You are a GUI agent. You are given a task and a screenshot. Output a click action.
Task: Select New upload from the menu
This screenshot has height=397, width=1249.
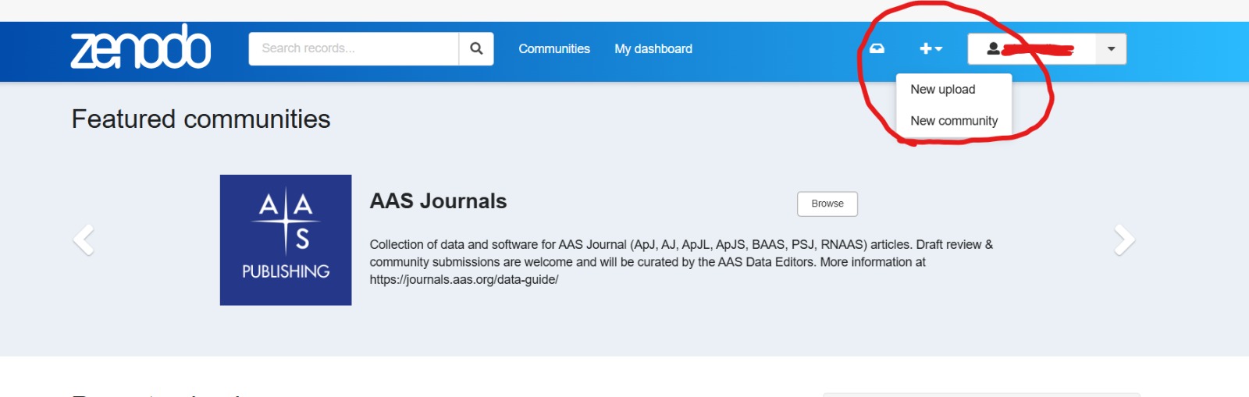tap(942, 90)
